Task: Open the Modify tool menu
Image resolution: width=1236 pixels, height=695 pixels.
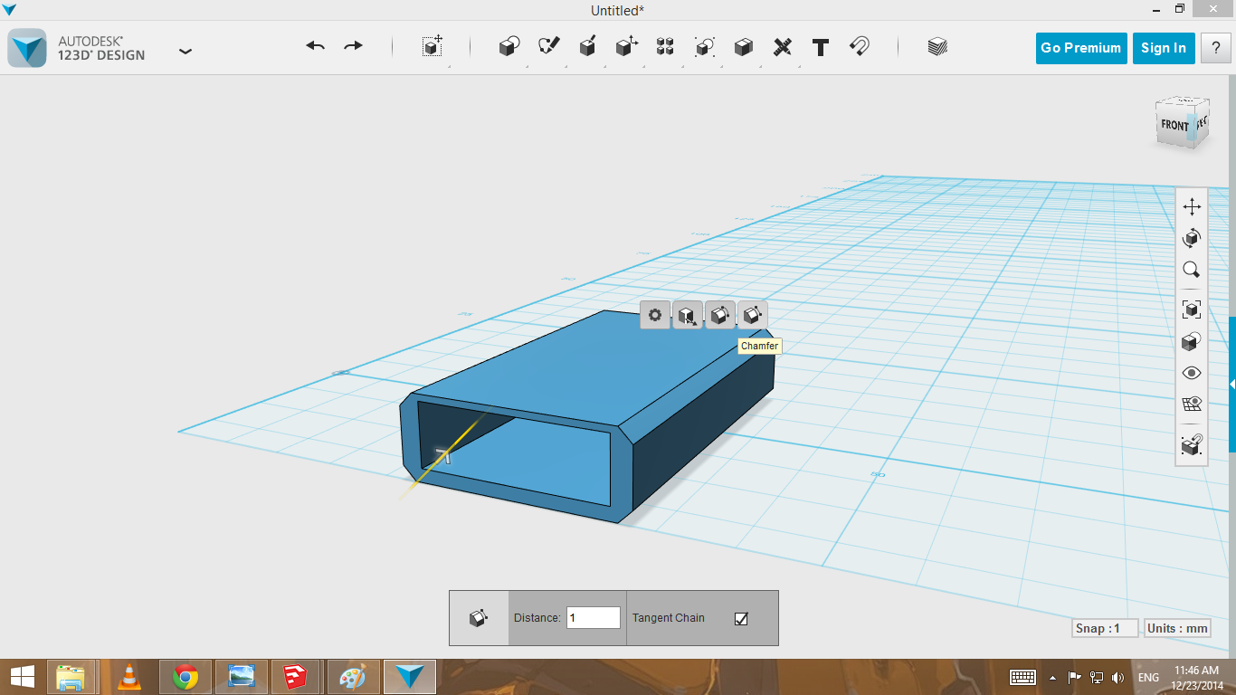Action: [x=626, y=47]
